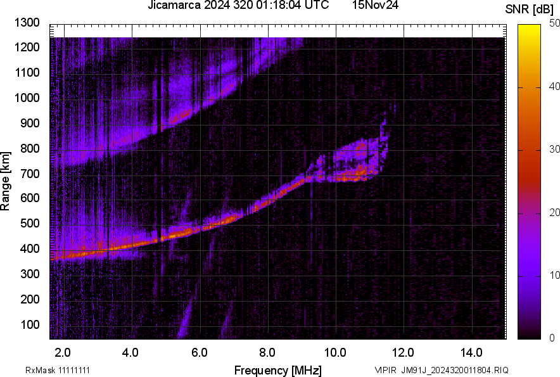Click the range tick label '600'
Viewport: 560px width, 377px height.
pyautogui.click(x=30, y=198)
